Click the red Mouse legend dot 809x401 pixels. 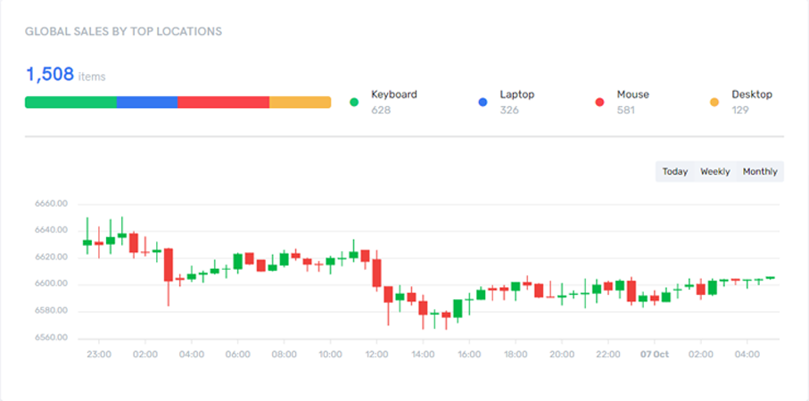pyautogui.click(x=599, y=102)
